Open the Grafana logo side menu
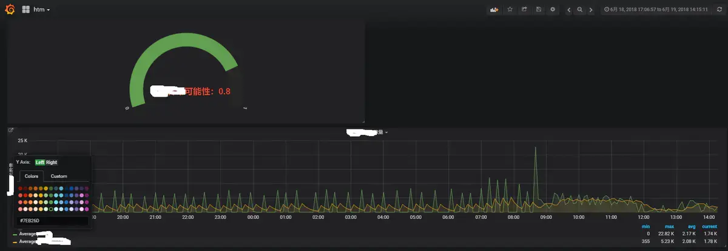The height and width of the screenshot is (251, 728). (x=10, y=10)
